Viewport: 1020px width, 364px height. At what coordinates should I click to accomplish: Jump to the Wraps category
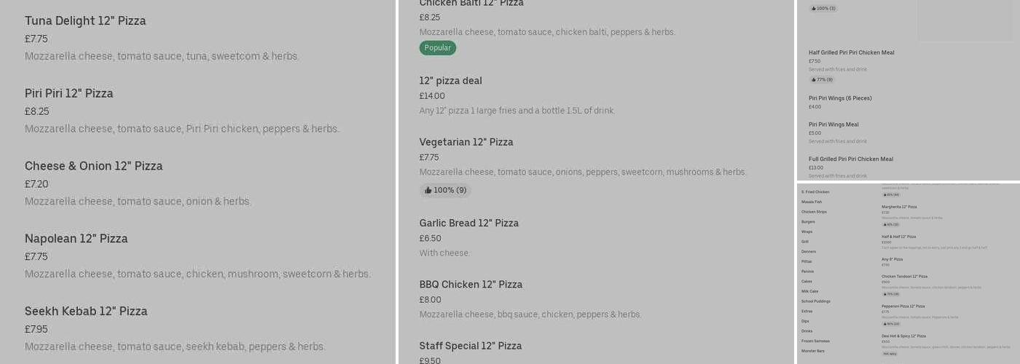pyautogui.click(x=807, y=232)
